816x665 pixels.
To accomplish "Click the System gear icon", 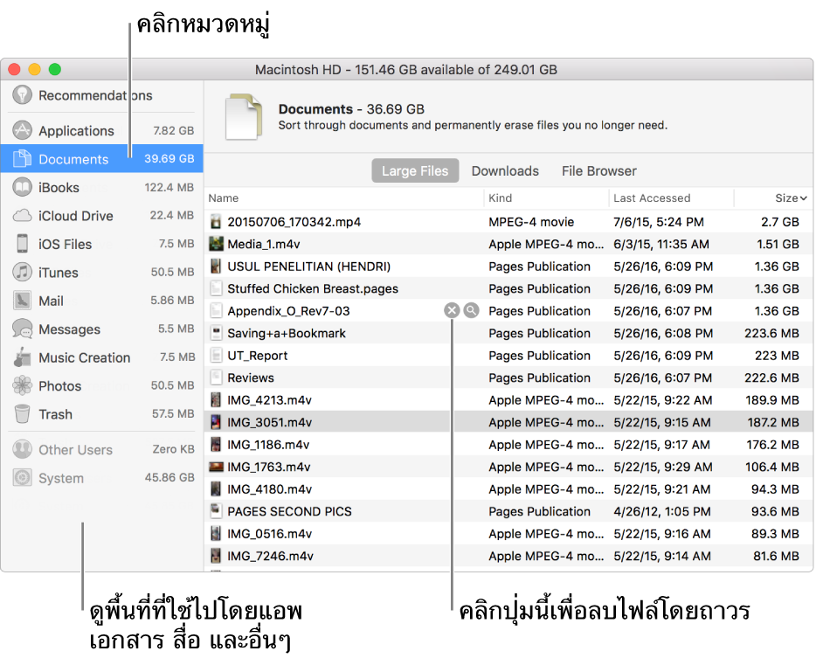I will [x=22, y=478].
